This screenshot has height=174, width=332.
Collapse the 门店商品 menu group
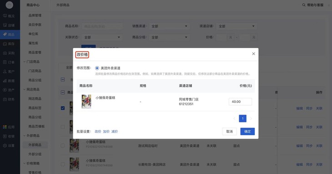click(25, 62)
